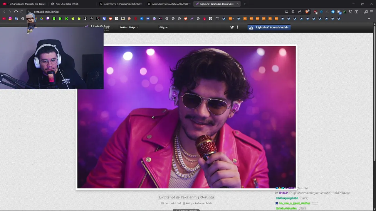Open the Shazam extension icon
Image resolution: width=376 pixels, height=211 pixels.
[333, 12]
